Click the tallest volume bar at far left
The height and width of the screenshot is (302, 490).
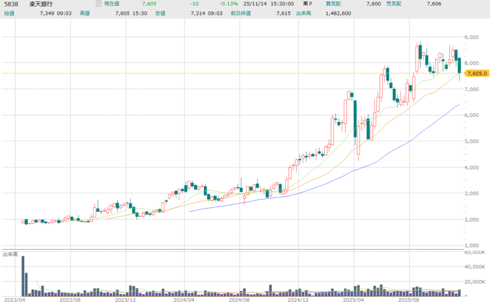coord(22,276)
